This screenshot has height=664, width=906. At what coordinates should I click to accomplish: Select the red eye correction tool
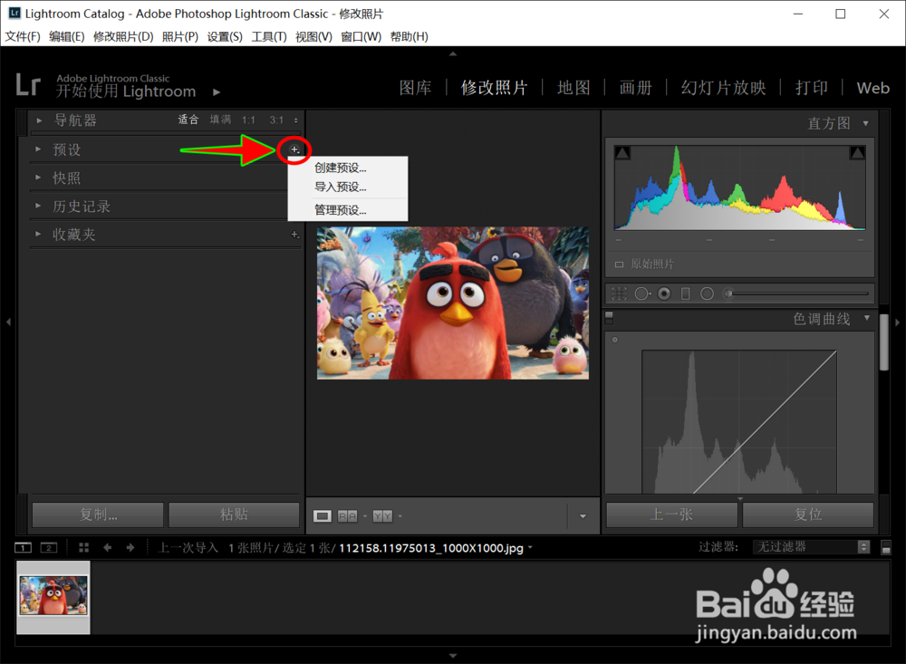click(664, 294)
